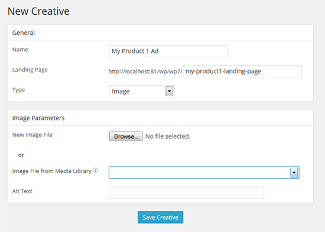Open the Image type select box
Image resolution: width=325 pixels, height=232 pixels.
[142, 91]
